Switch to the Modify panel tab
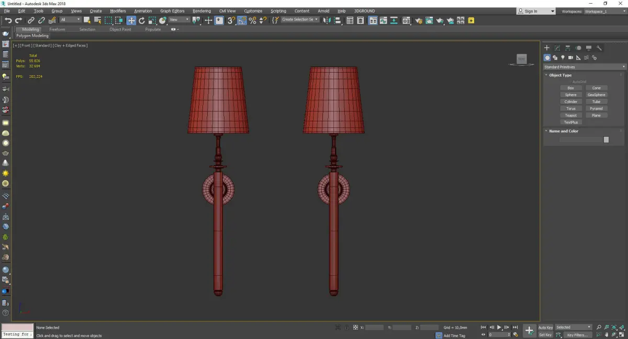This screenshot has width=628, height=339. click(x=557, y=48)
